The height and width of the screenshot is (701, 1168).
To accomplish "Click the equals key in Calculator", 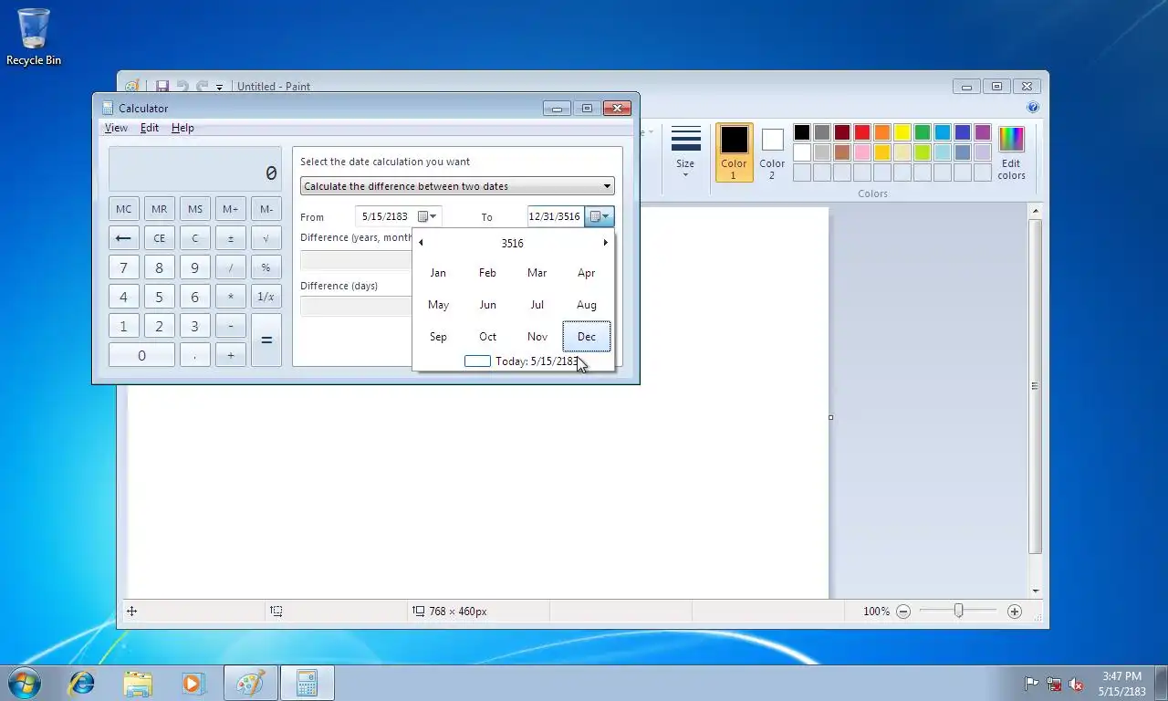I will pos(266,340).
